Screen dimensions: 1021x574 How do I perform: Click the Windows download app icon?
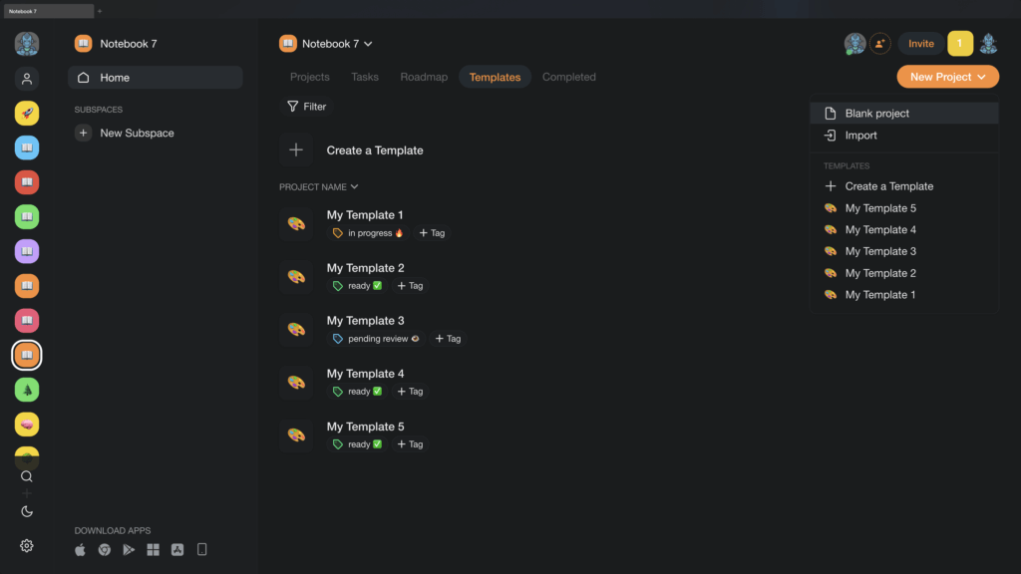[154, 549]
